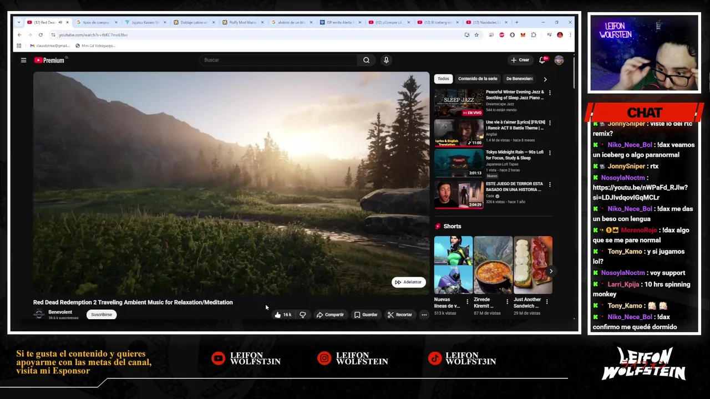The width and height of the screenshot is (710, 399).
Task: Open the Benevolent channel avatar
Action: point(39,314)
